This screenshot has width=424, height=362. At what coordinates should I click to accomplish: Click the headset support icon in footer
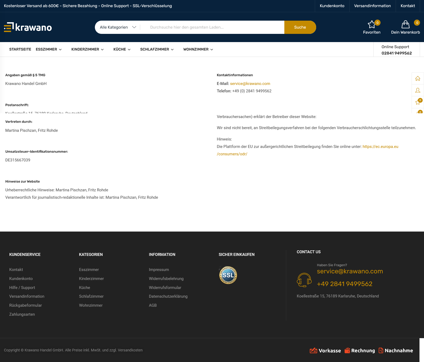304,280
